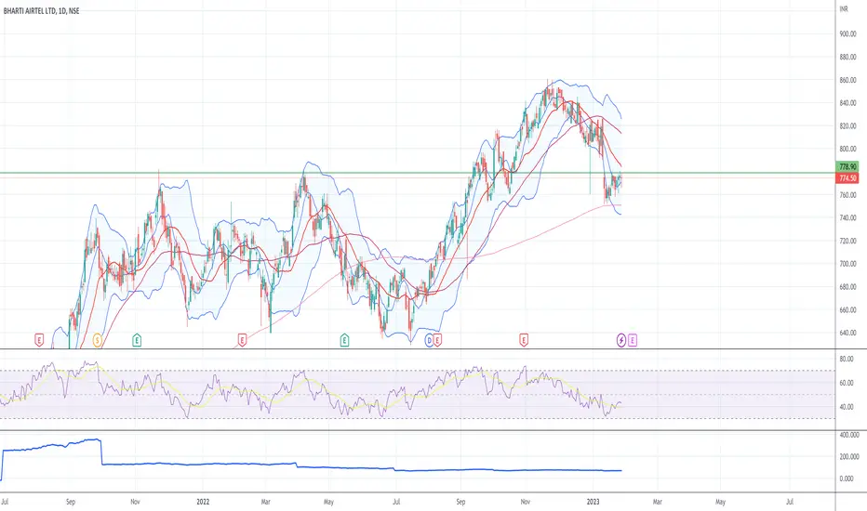Click the Sep label after 2022 on time axis
Viewport: 867px width, 511px height.
tap(460, 502)
